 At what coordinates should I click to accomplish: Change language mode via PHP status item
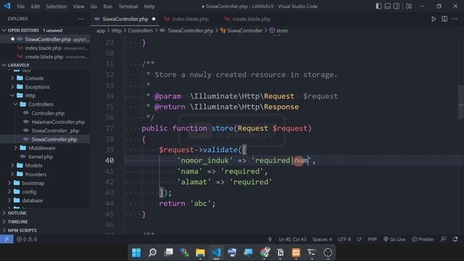pyautogui.click(x=372, y=239)
